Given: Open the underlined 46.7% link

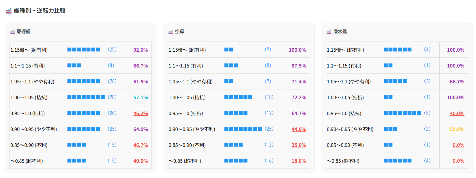Looking at the screenshot, I should [x=140, y=145].
